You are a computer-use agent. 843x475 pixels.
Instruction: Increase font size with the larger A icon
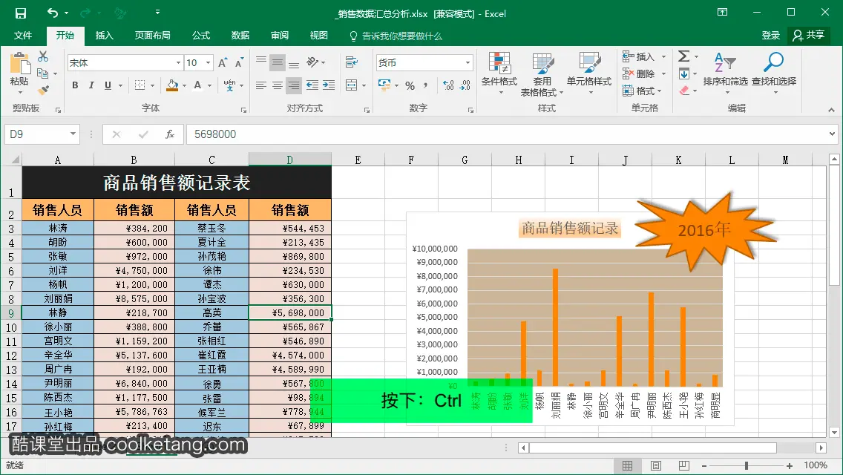(223, 63)
